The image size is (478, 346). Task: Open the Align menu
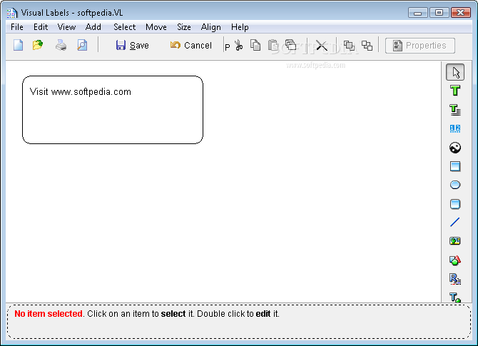pos(210,27)
